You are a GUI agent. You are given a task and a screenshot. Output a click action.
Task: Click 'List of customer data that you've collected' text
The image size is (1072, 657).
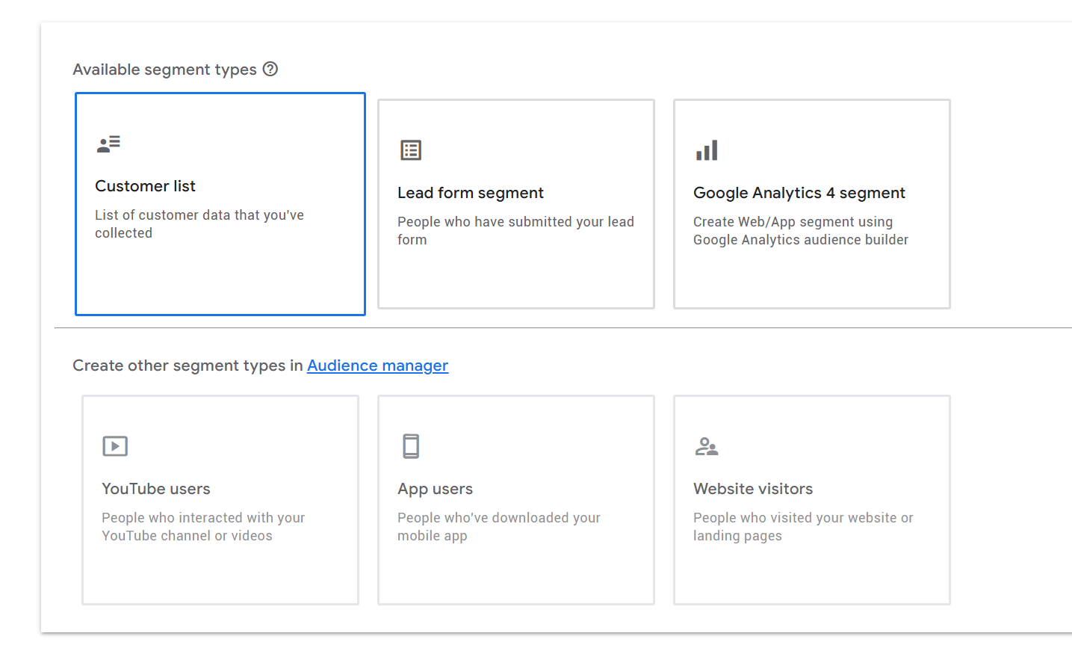tap(199, 224)
